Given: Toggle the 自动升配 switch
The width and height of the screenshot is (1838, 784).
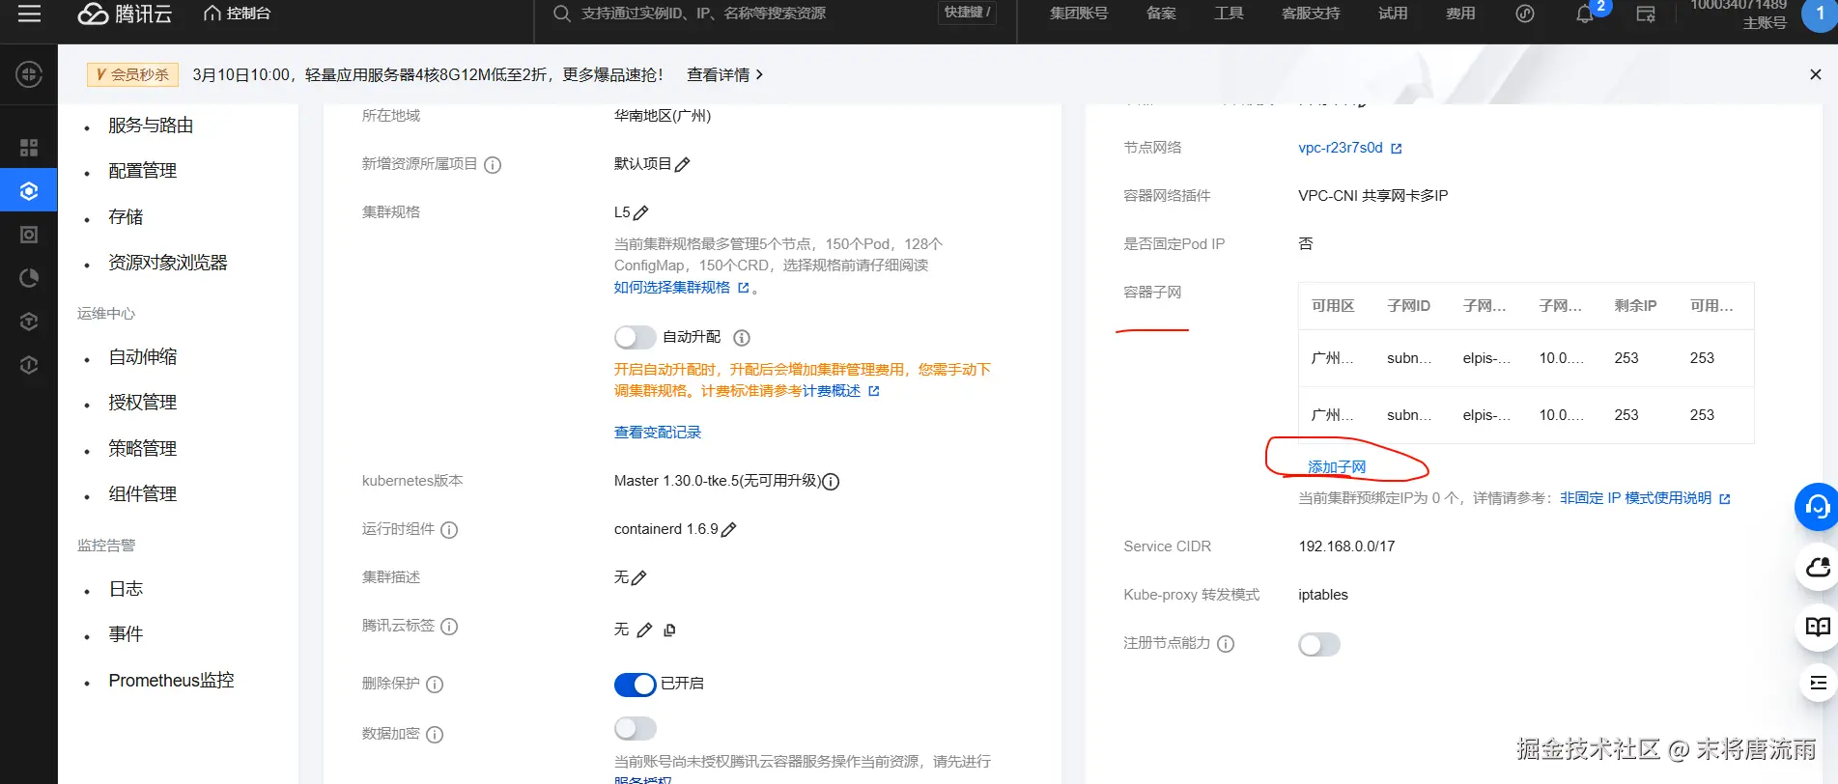Looking at the screenshot, I should click(635, 337).
